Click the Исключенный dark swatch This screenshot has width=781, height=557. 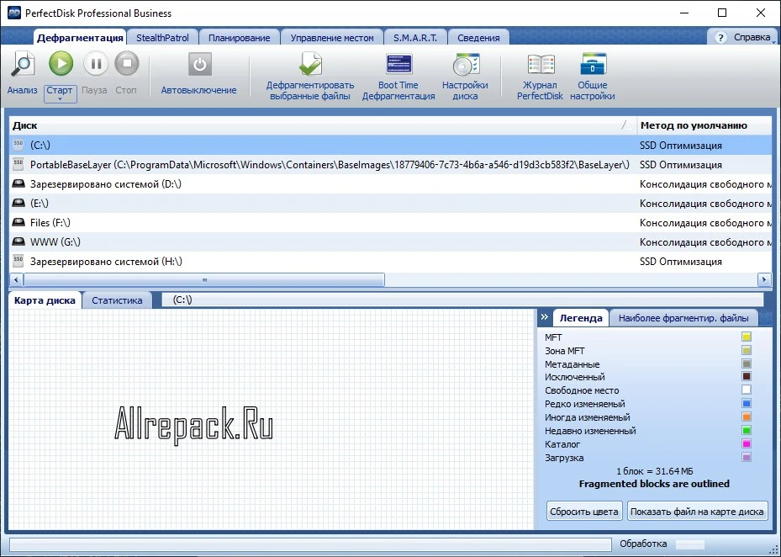(747, 377)
